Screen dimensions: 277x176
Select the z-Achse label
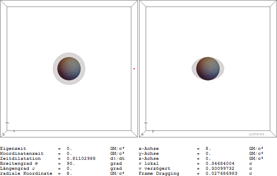[148, 158]
